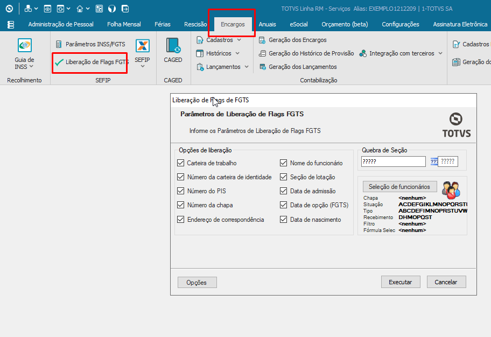The width and height of the screenshot is (491, 337).
Task: Click the green checkmark Liberação de Flags FGTS
Action: click(59, 62)
